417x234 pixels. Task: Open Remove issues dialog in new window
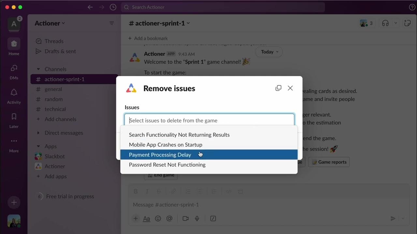tap(278, 88)
